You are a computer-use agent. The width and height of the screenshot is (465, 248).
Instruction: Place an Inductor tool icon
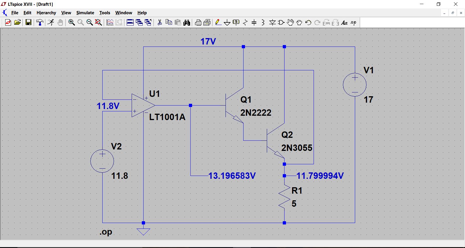click(x=263, y=22)
